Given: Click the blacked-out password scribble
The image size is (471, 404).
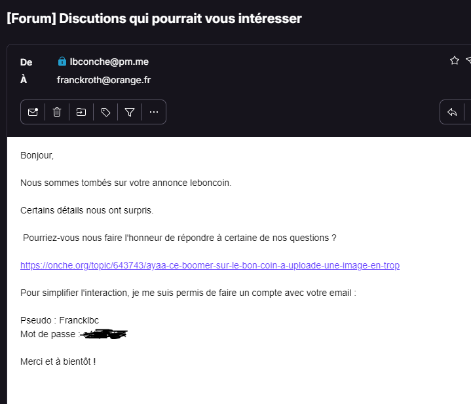Looking at the screenshot, I should pyautogui.click(x=104, y=334).
